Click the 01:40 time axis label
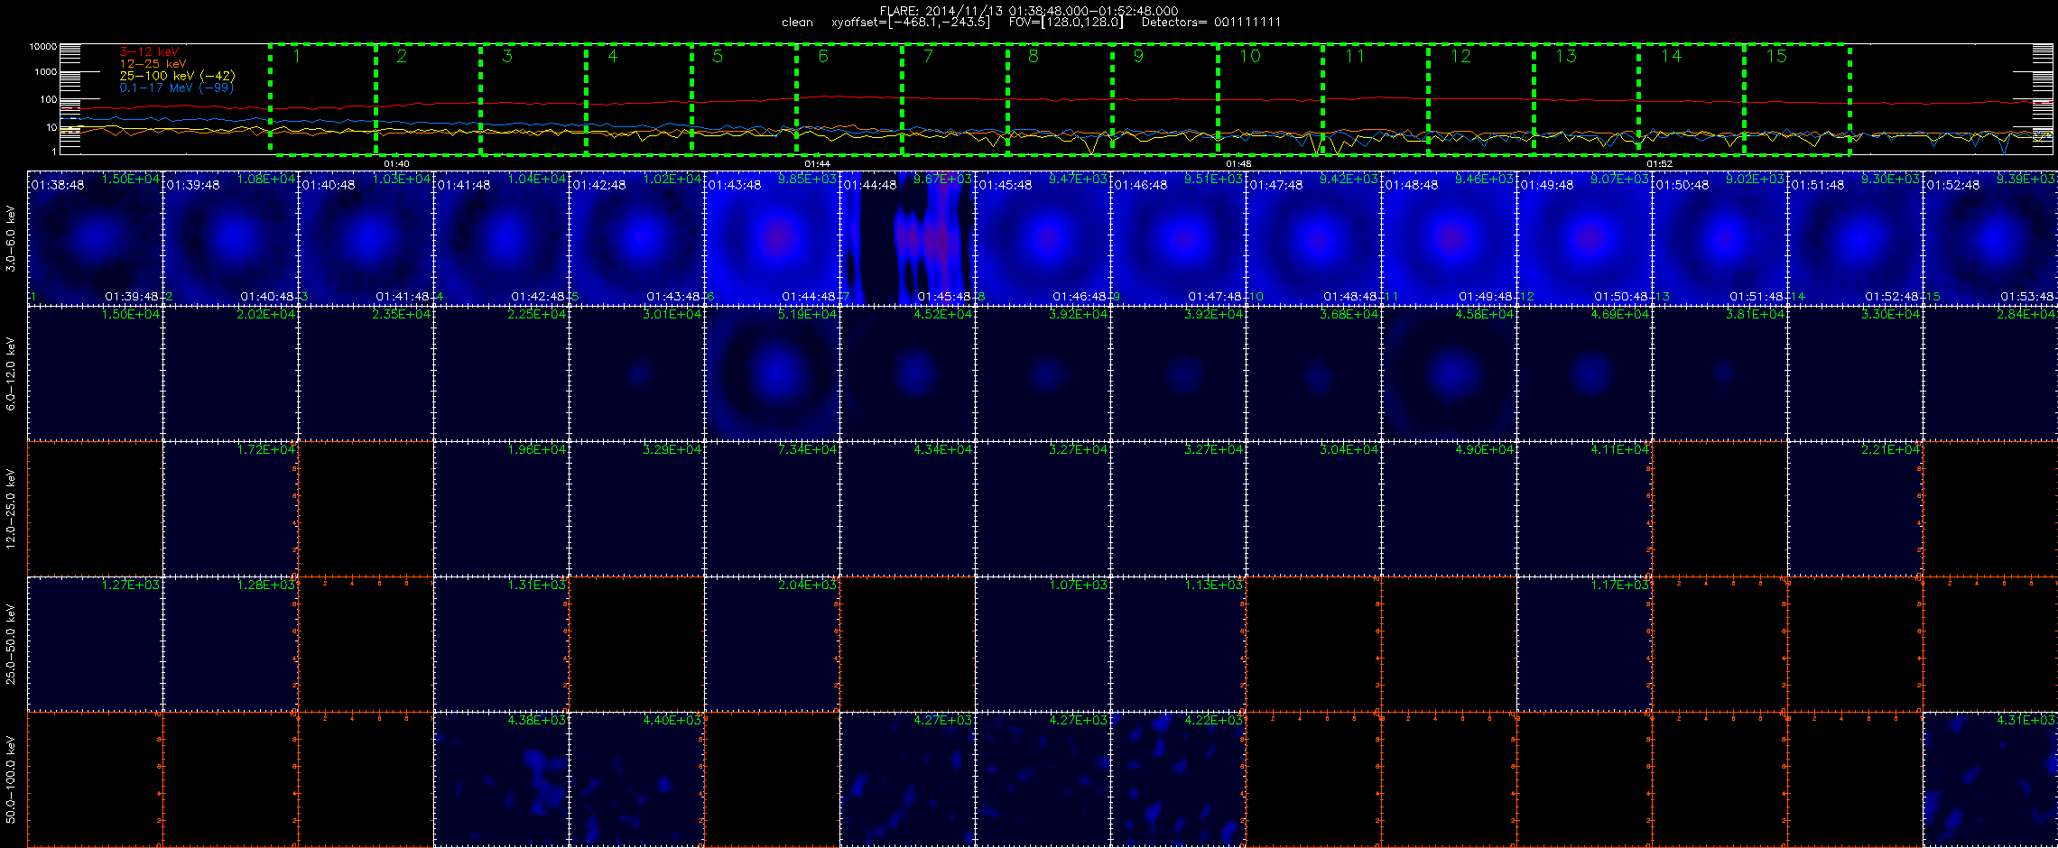The width and height of the screenshot is (2058, 848). click(396, 164)
